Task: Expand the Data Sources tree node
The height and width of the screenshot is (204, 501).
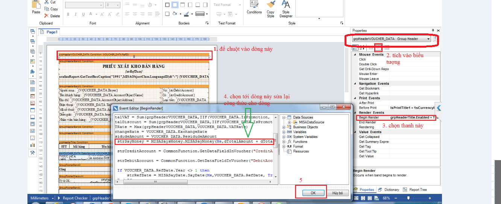Action: (x=284, y=117)
